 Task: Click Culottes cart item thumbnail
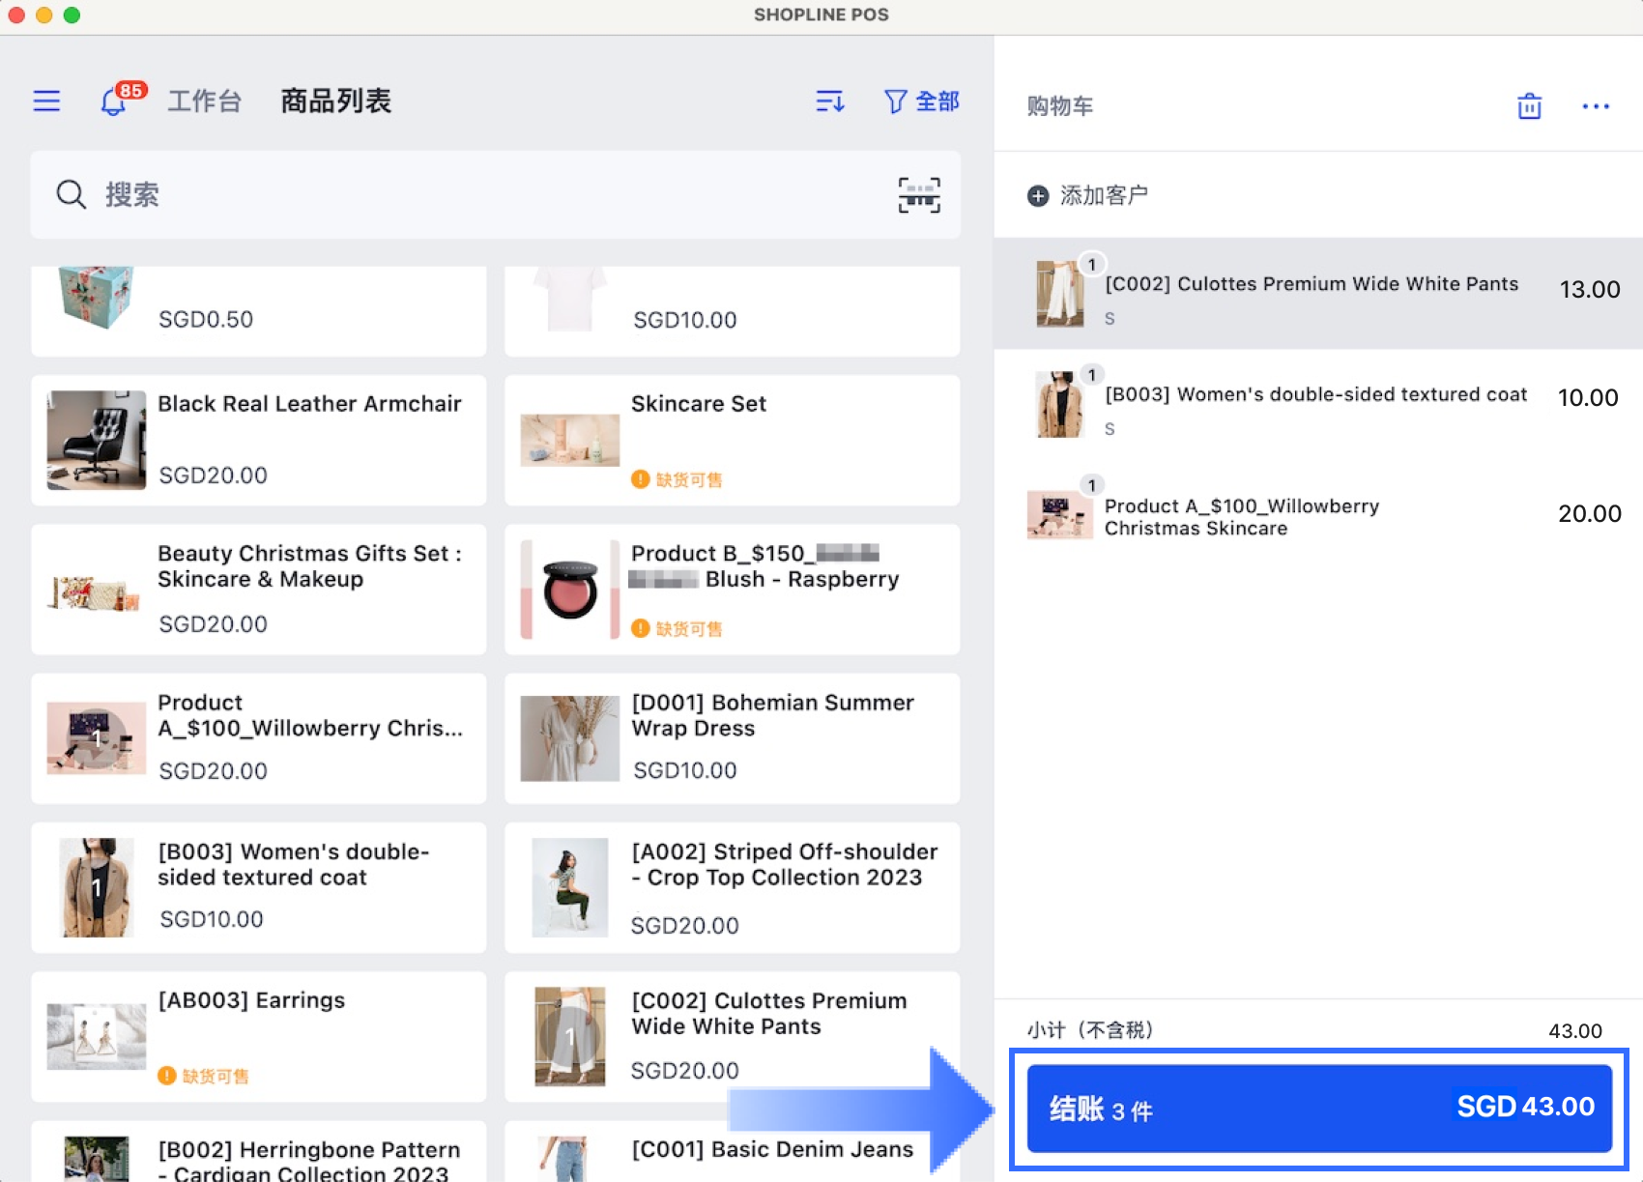(1060, 294)
